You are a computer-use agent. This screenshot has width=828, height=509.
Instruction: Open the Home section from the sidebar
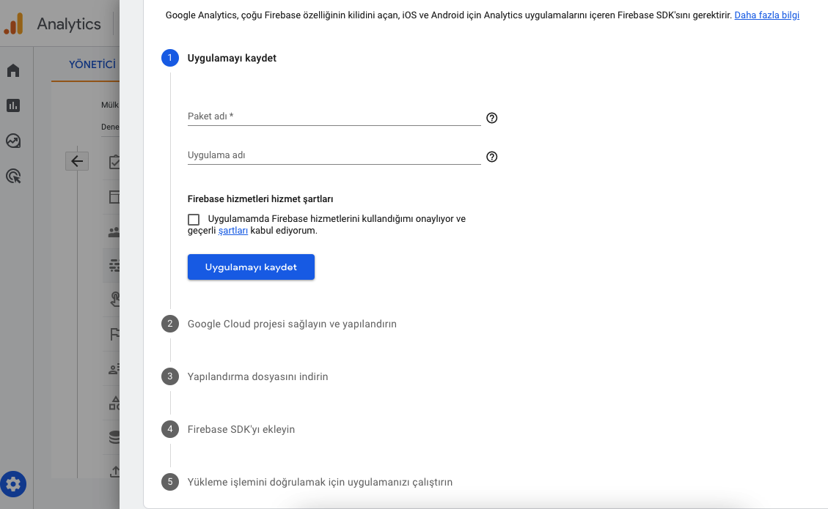[x=13, y=70]
